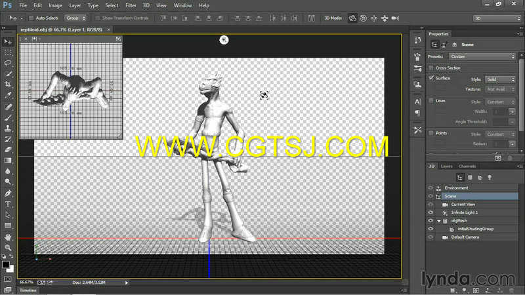Select the Eraser tool

[x=8, y=150]
